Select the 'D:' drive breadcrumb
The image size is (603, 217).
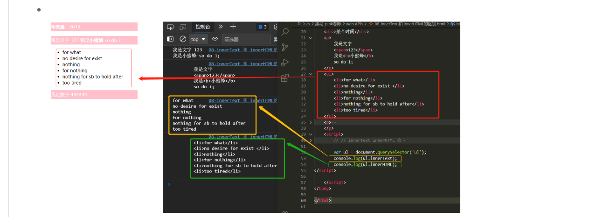[300, 23]
